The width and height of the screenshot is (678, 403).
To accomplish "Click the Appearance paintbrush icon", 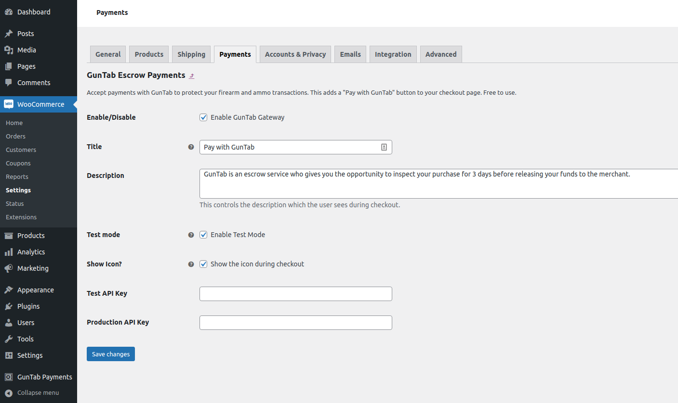I will point(9,290).
